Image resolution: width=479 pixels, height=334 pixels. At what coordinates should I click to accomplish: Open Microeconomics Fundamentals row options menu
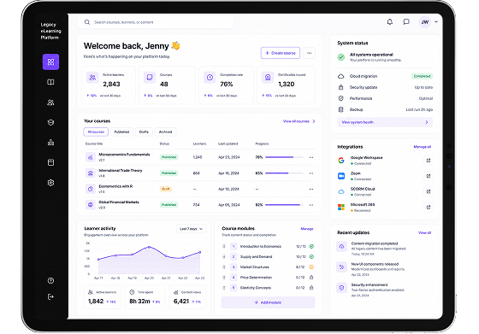[x=311, y=157]
